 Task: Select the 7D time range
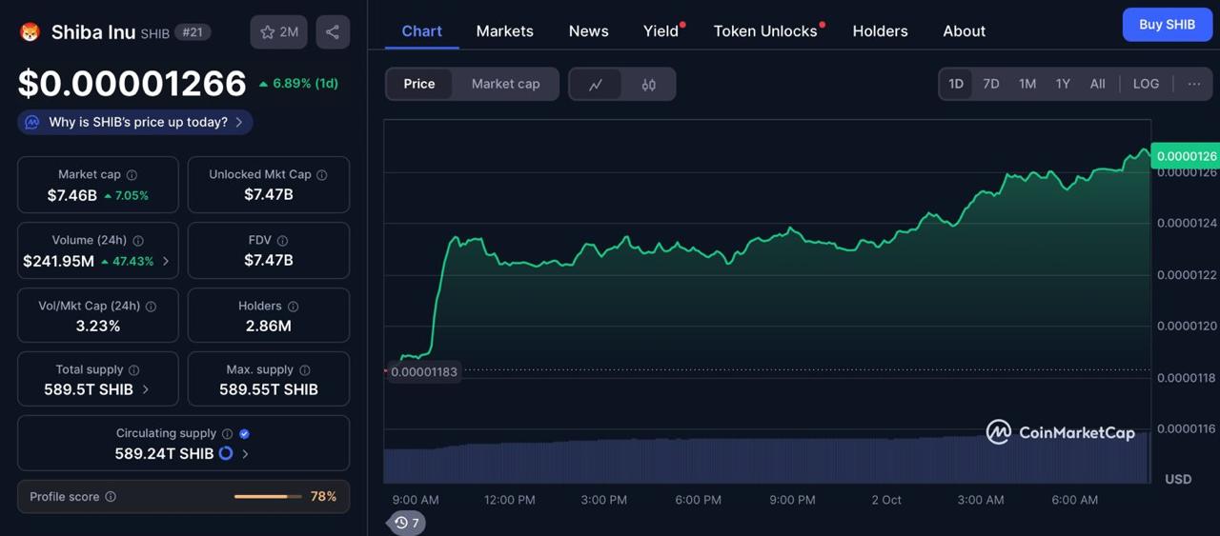point(991,84)
